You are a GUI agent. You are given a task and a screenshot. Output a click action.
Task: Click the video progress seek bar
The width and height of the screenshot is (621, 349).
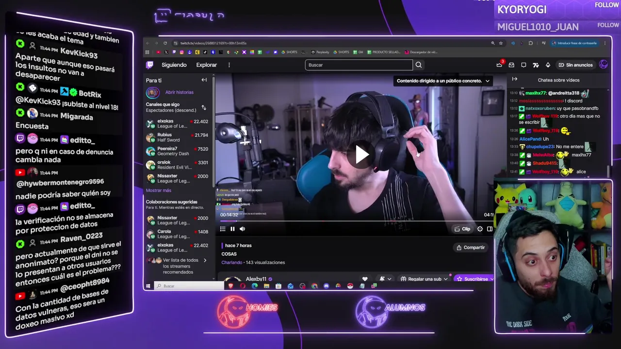[x=357, y=221]
